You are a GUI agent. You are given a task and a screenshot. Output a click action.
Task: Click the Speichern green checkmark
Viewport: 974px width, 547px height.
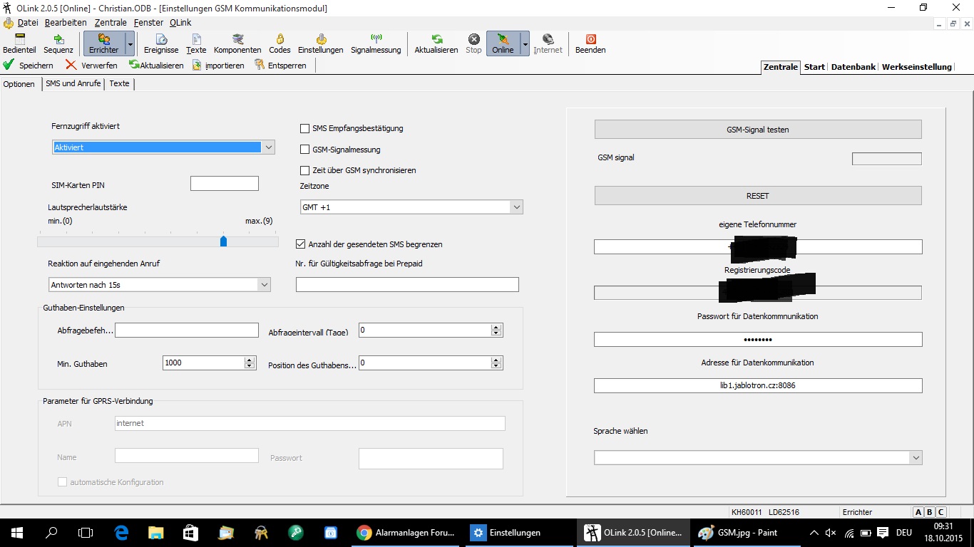tap(29, 65)
